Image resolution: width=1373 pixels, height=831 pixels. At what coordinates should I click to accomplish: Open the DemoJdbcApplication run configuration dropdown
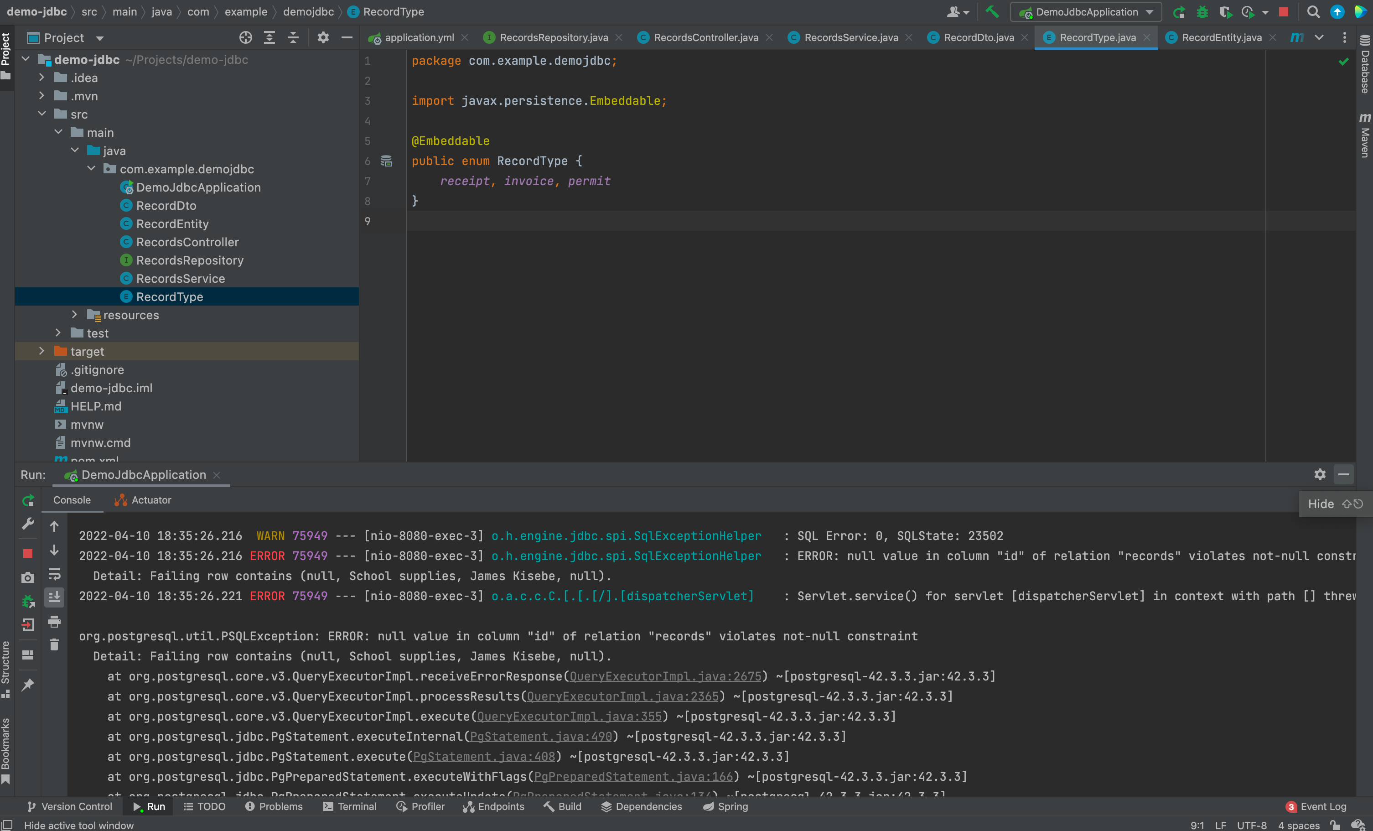pyautogui.click(x=1085, y=12)
